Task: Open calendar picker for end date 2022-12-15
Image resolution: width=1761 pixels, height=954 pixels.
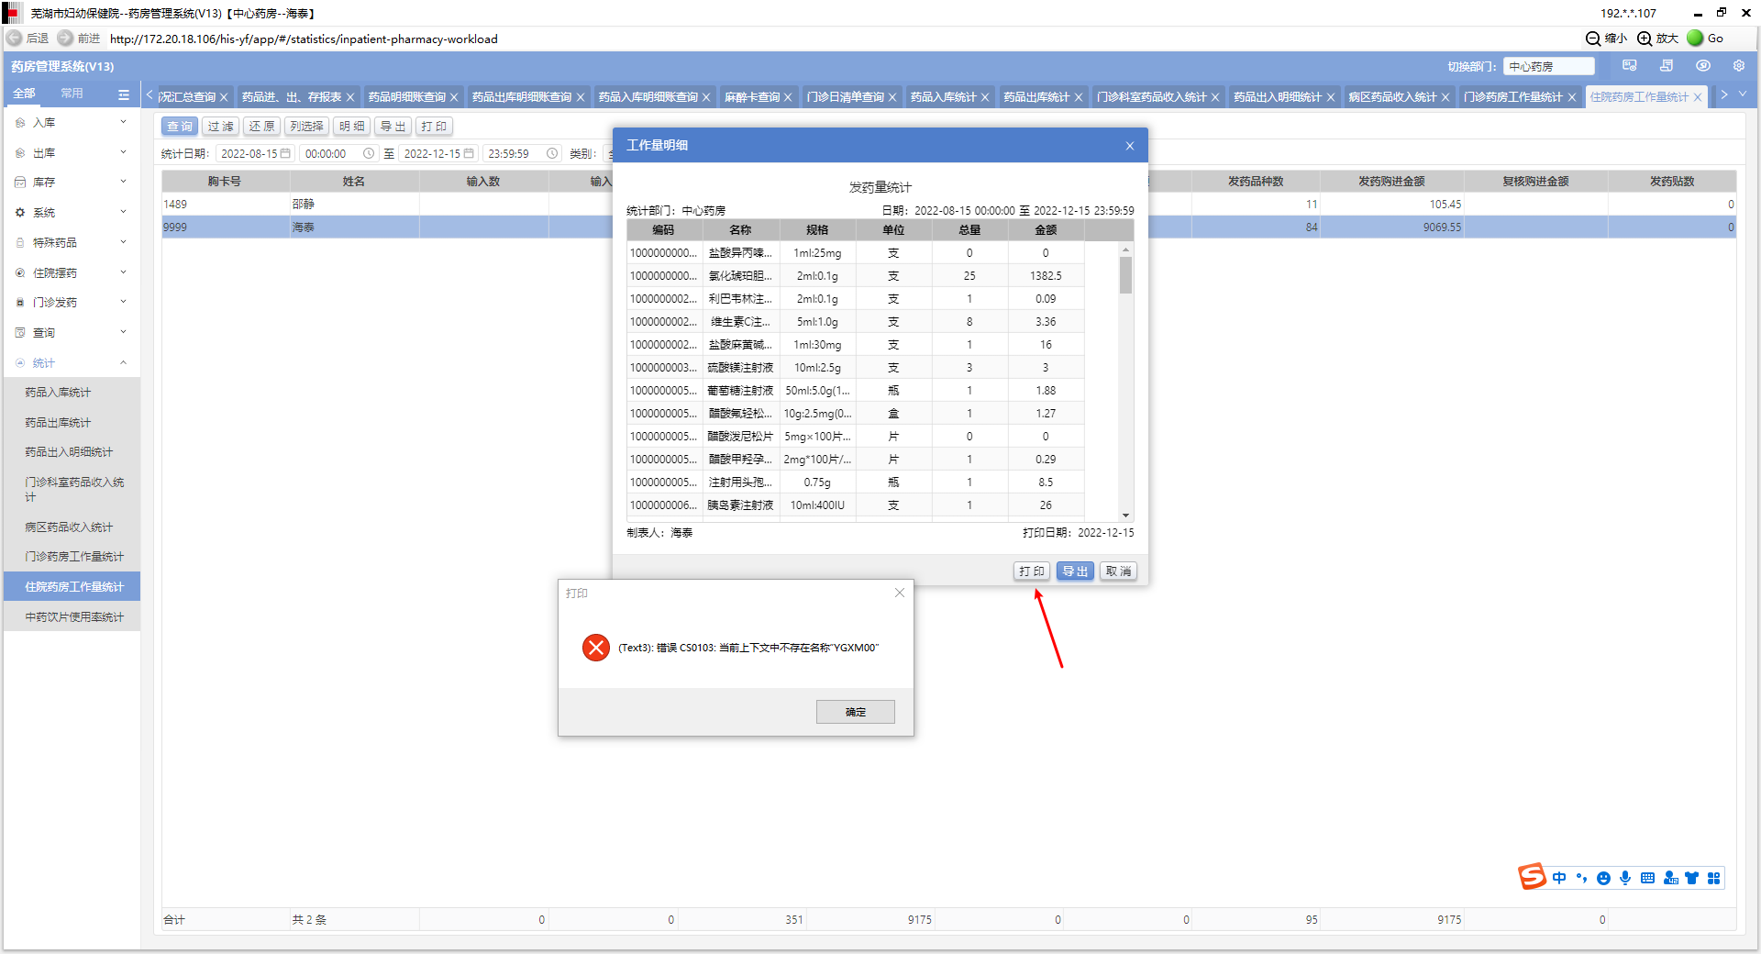Action: click(470, 153)
